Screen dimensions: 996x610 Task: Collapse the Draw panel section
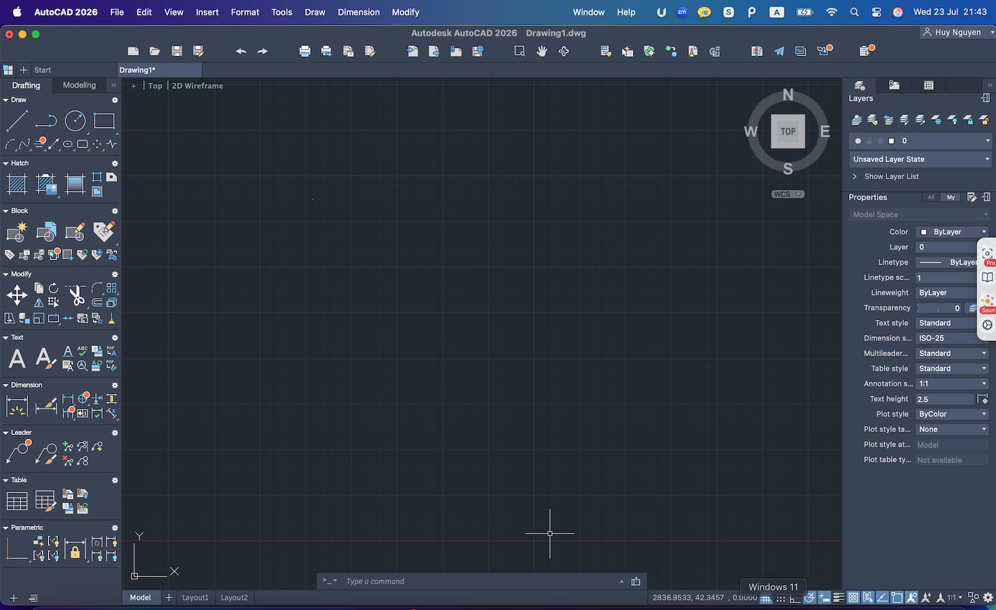click(x=6, y=100)
